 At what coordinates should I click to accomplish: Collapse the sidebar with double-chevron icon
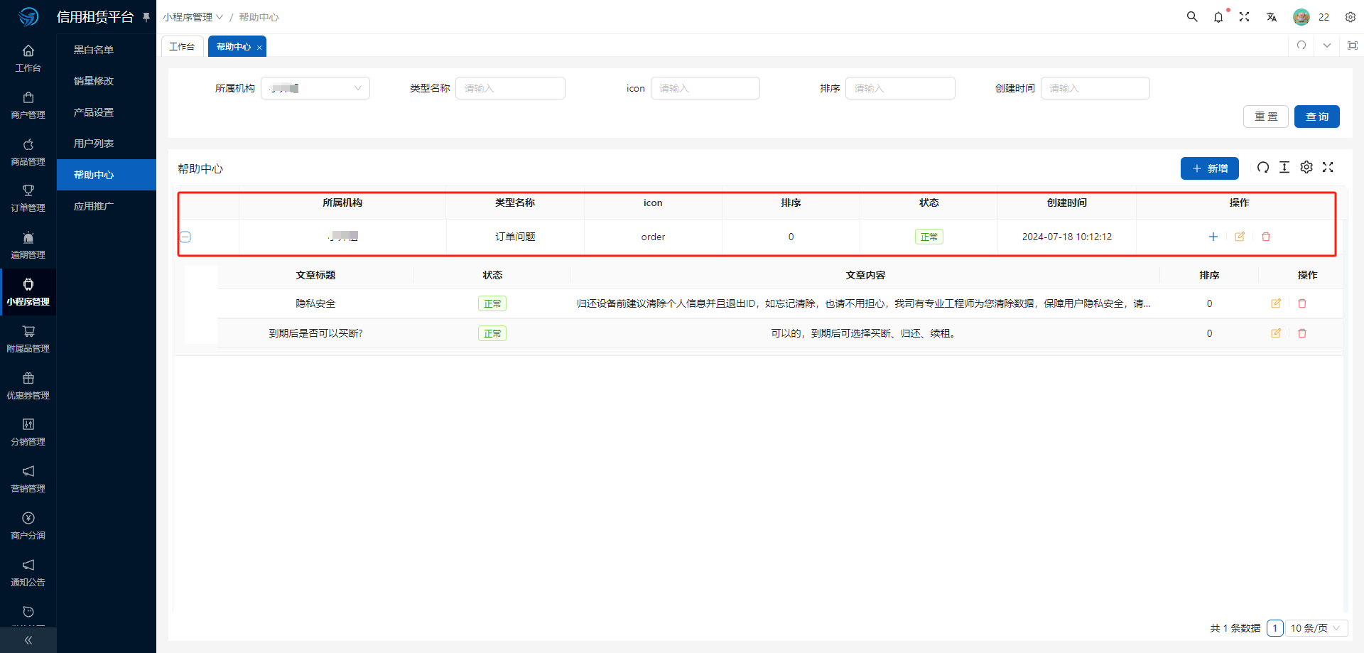(28, 640)
